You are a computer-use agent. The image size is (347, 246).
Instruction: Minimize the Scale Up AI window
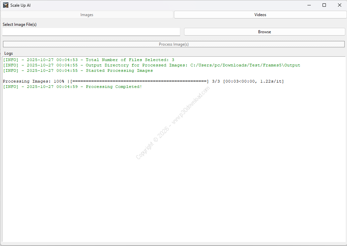pos(308,5)
